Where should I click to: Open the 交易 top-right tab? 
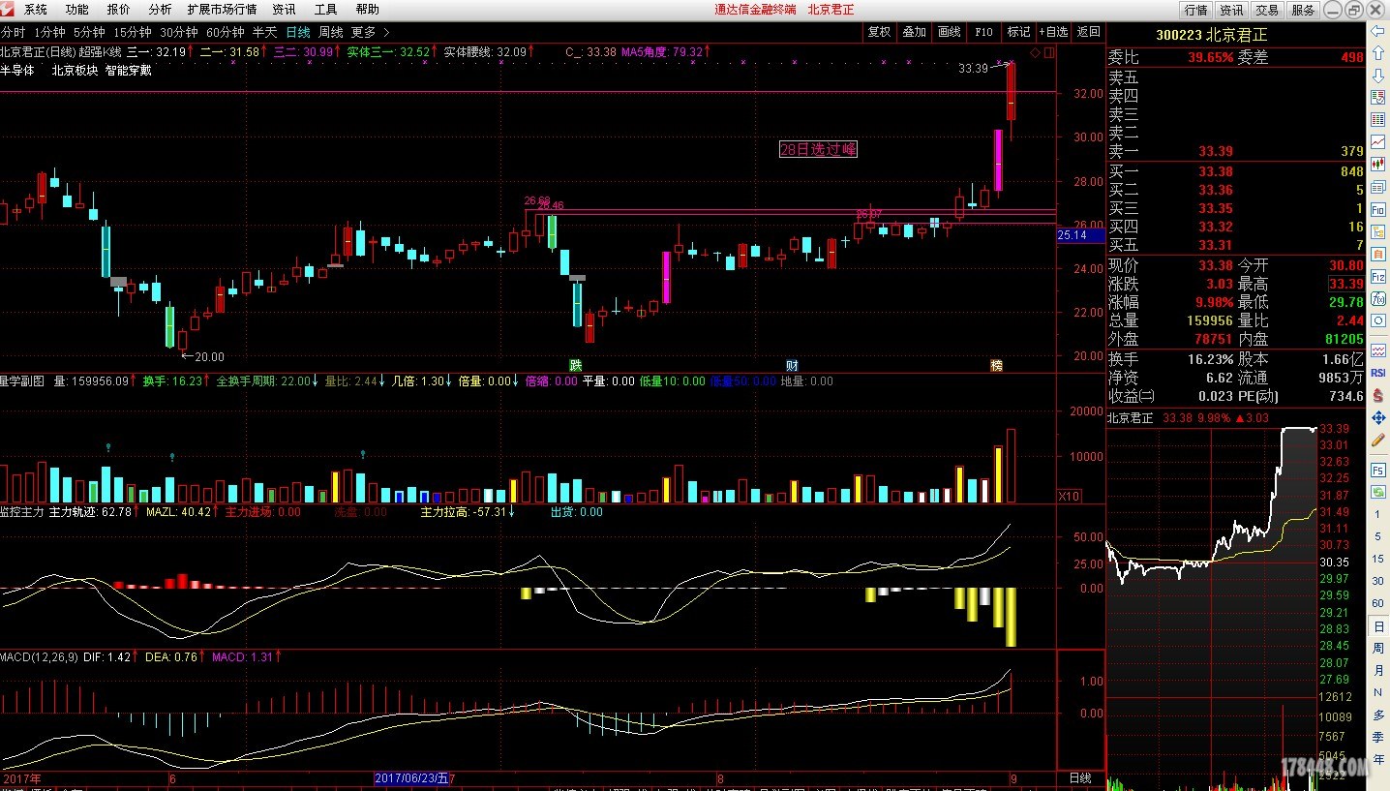point(1267,10)
